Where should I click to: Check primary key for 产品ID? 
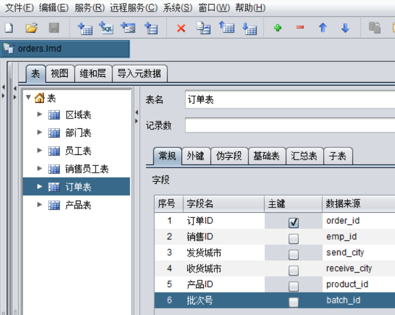[x=294, y=286]
